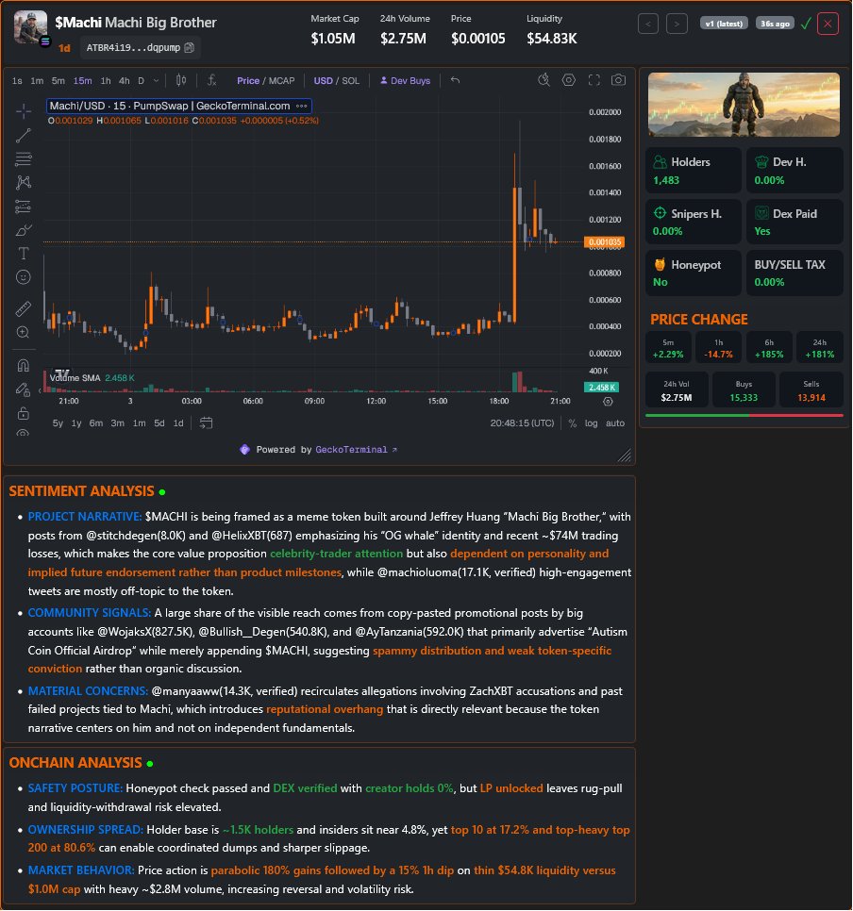The image size is (853, 911).
Task: Click the 6h +185% price change
Action: (x=769, y=347)
